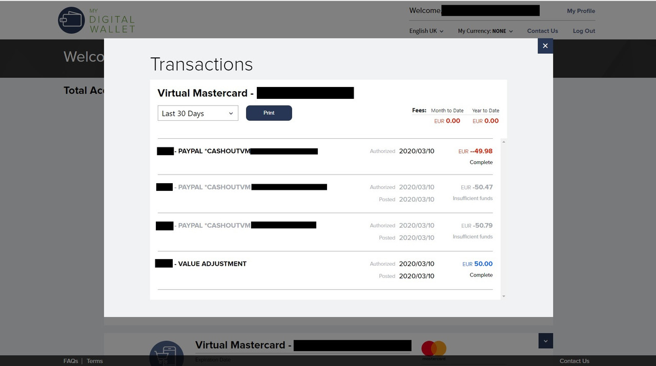Close the Transactions dialog with the X

pyautogui.click(x=545, y=46)
